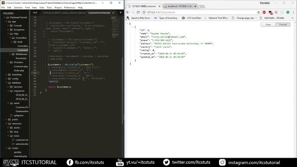
Task: Go to the next tab with the right arrow
Action: (x=36, y=13)
